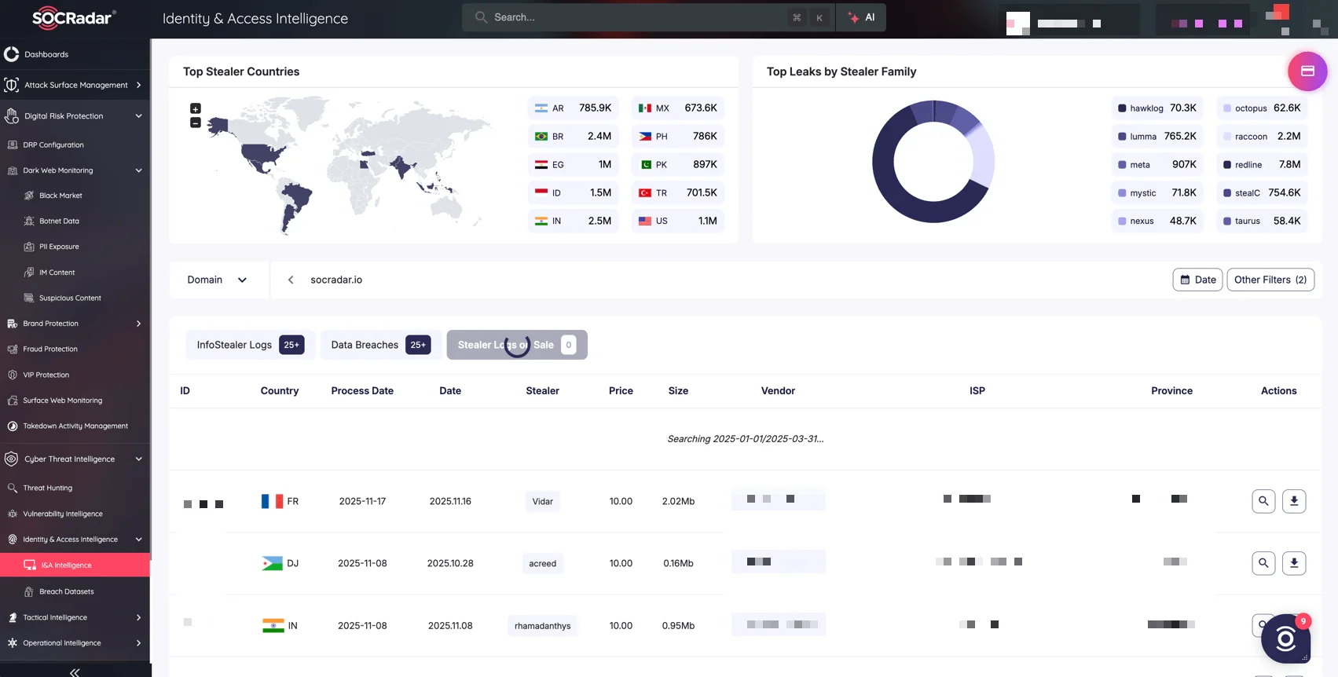Open Botnet Data icon in sidebar
The image size is (1338, 677).
(29, 221)
